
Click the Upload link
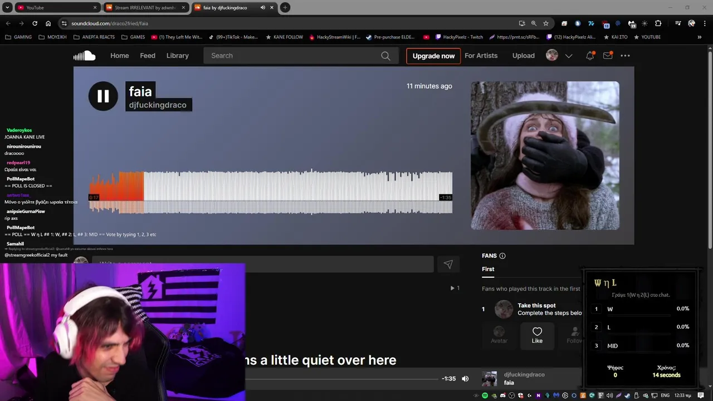[524, 56]
